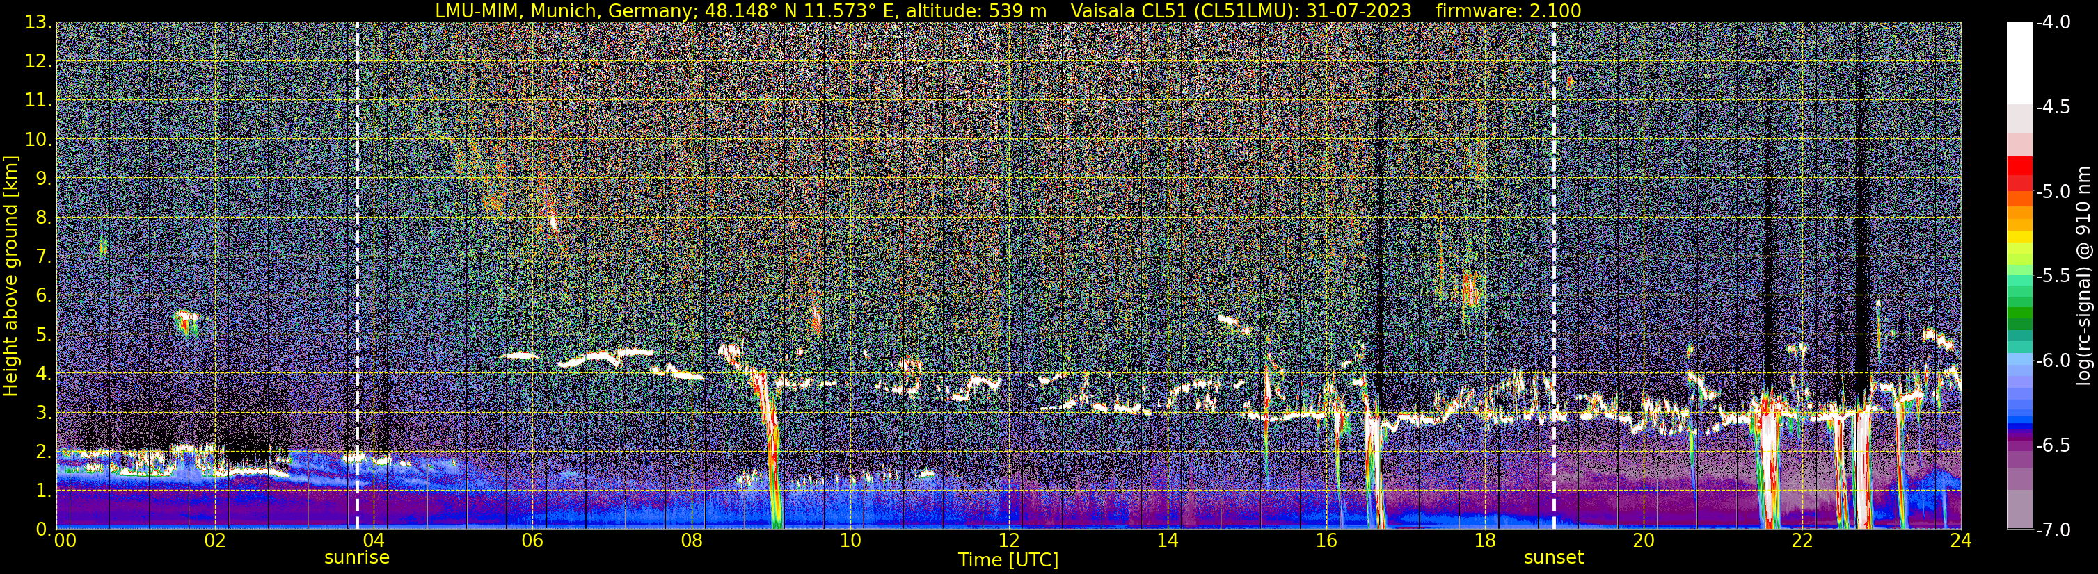The image size is (2098, 574).
Task: Click the y-axis tick label '7.'
Action: 43,257
